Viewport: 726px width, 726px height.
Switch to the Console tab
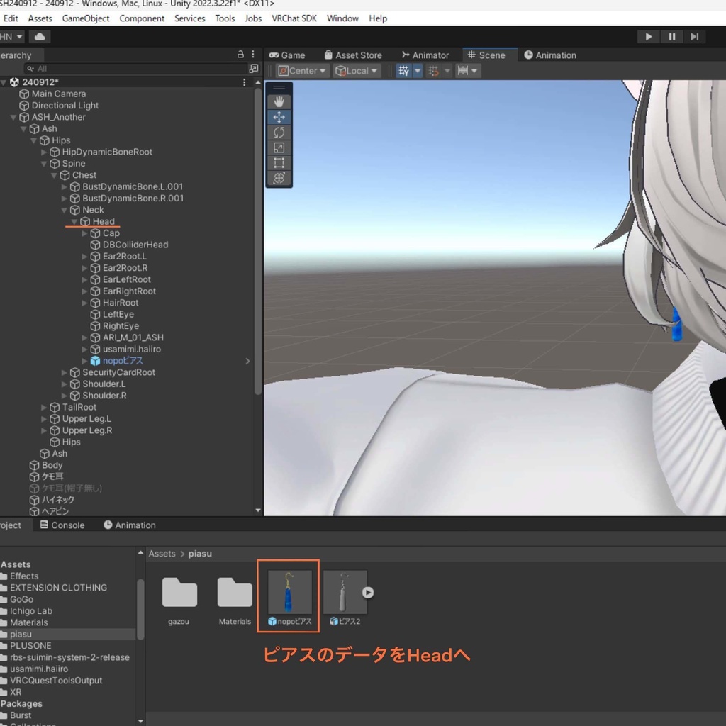click(x=63, y=525)
